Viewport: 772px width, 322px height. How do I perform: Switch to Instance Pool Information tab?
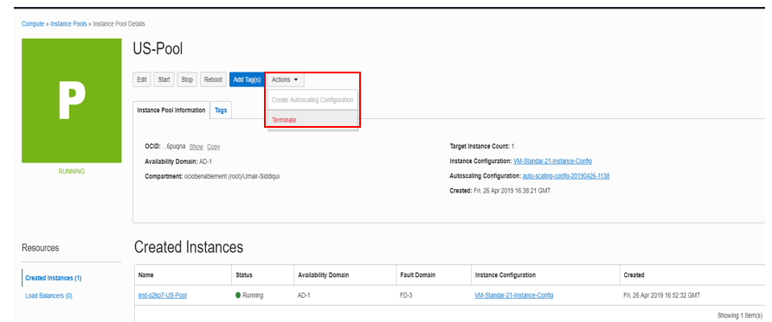171,110
